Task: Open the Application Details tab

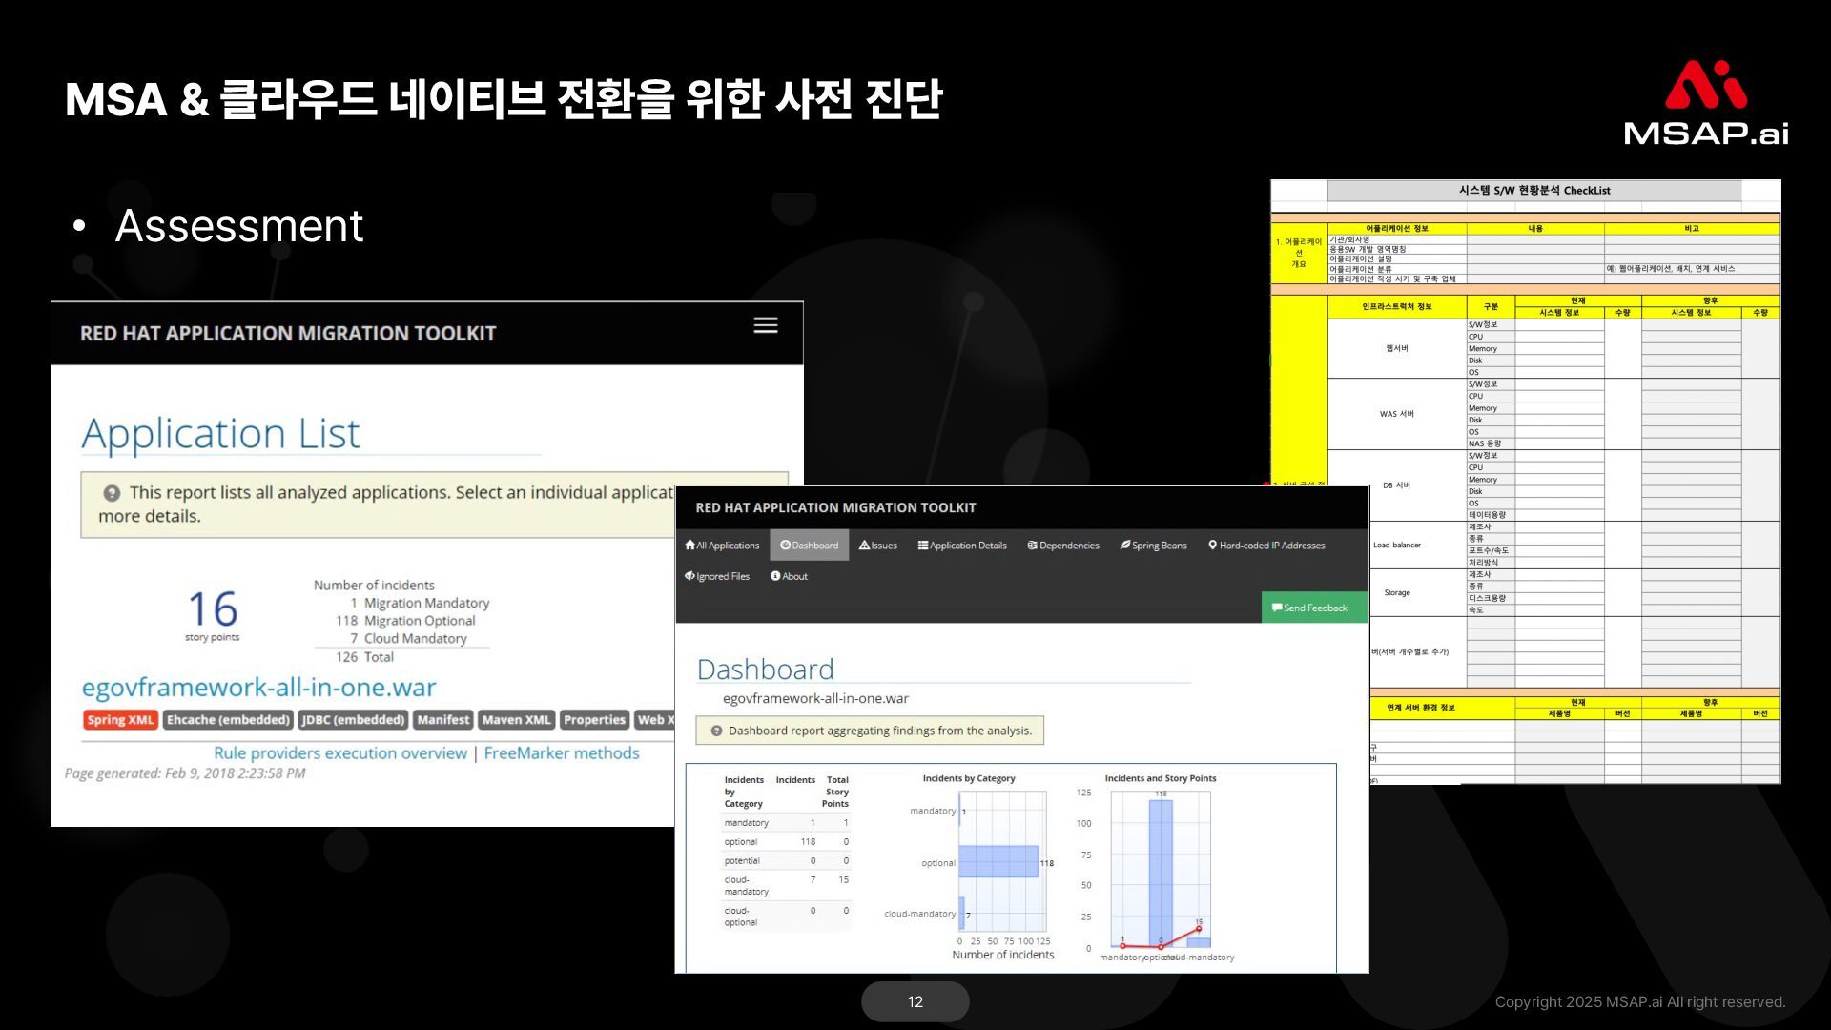Action: pyautogui.click(x=962, y=546)
